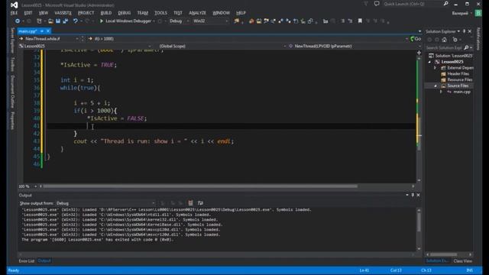Screen dimensions: 489x275
Task: Open the DEBUG menu
Action: point(124,13)
